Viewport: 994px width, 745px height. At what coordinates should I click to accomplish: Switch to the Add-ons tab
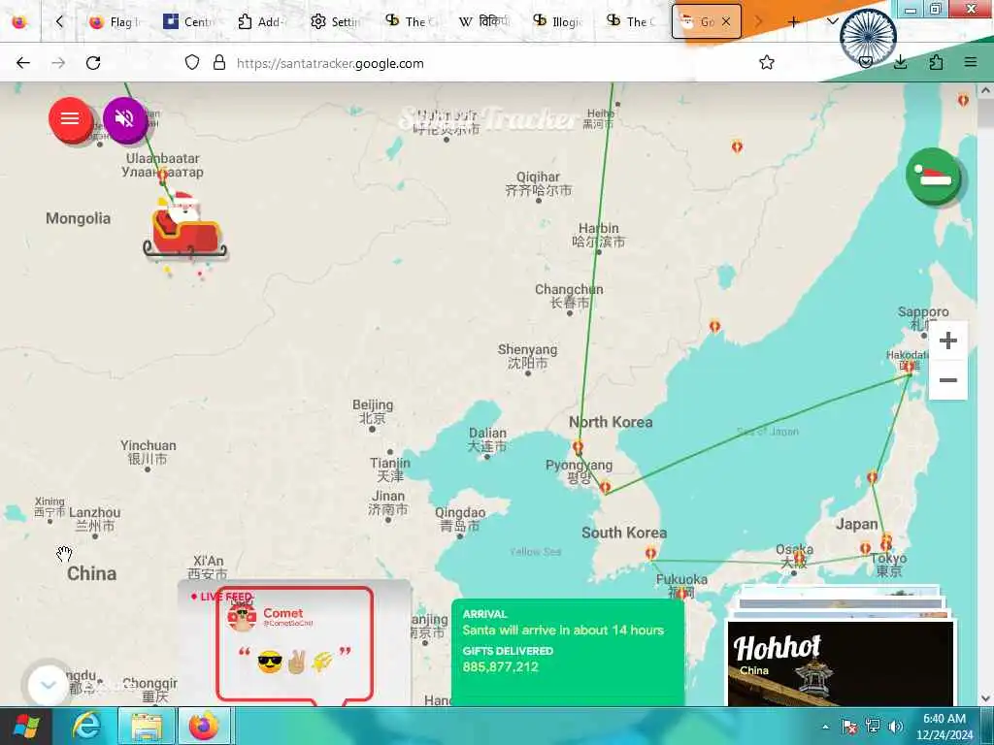[x=262, y=22]
